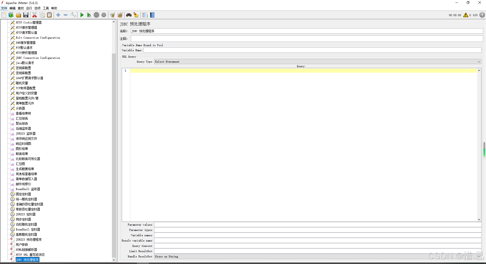
Task: Select 计数器 in the tree
Action: tap(20, 108)
